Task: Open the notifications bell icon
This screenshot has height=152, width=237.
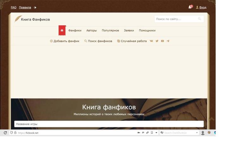Action: coord(190,7)
